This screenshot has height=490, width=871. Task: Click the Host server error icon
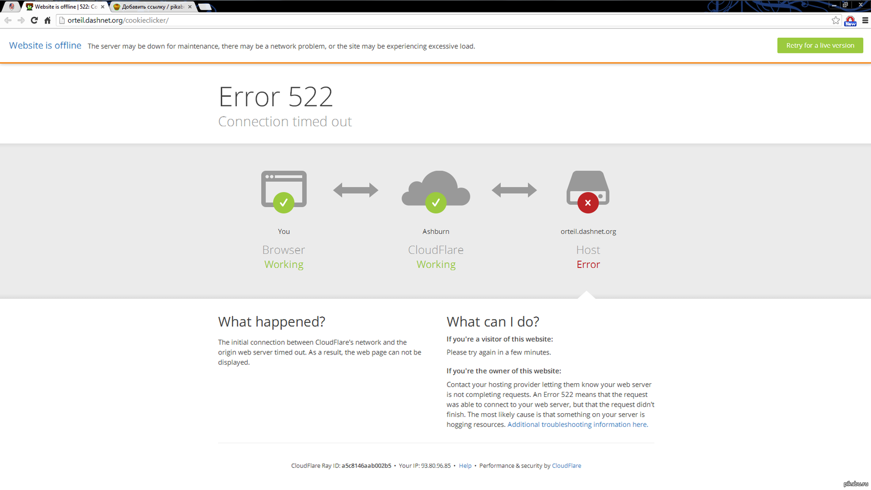click(588, 192)
